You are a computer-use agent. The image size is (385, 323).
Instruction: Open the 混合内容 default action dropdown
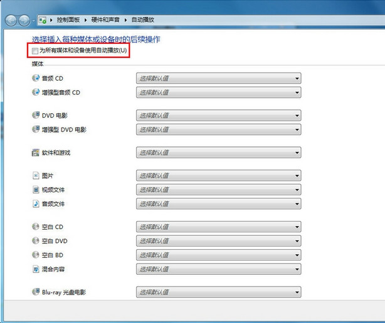click(219, 269)
